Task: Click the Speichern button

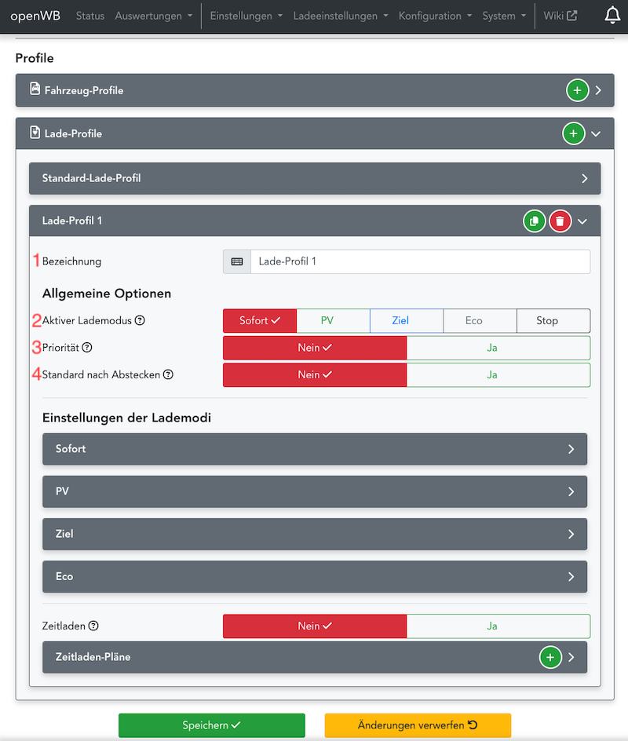Action: coord(211,725)
